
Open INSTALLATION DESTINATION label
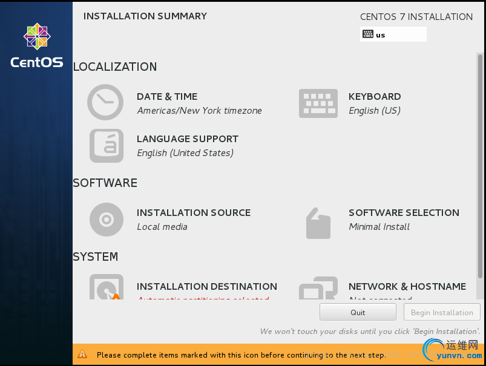click(207, 286)
